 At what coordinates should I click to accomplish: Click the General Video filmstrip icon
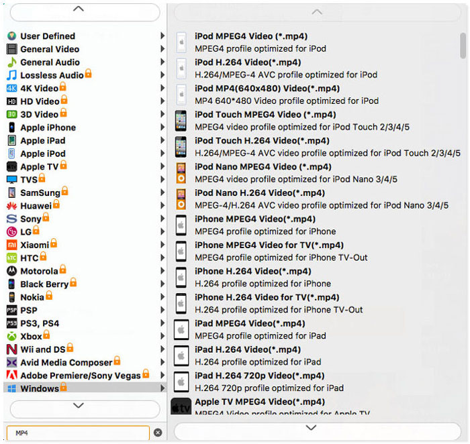tap(11, 49)
